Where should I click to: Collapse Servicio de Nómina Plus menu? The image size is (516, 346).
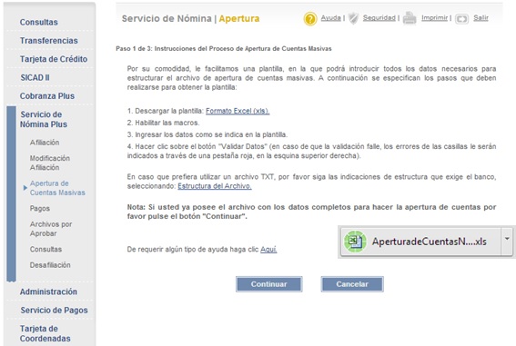(44, 119)
